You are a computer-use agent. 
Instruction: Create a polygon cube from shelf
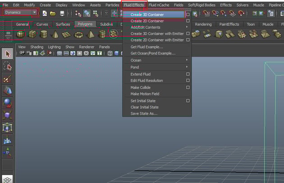(32, 34)
